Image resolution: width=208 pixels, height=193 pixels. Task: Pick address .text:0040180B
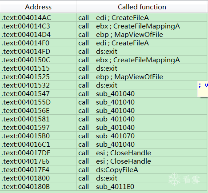point(26,187)
